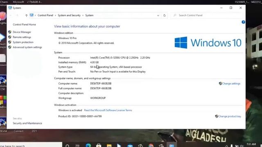The height and width of the screenshot is (147, 262).
Task: Expand chevron before Control Panel breadcrumb
Action: tap(35, 16)
